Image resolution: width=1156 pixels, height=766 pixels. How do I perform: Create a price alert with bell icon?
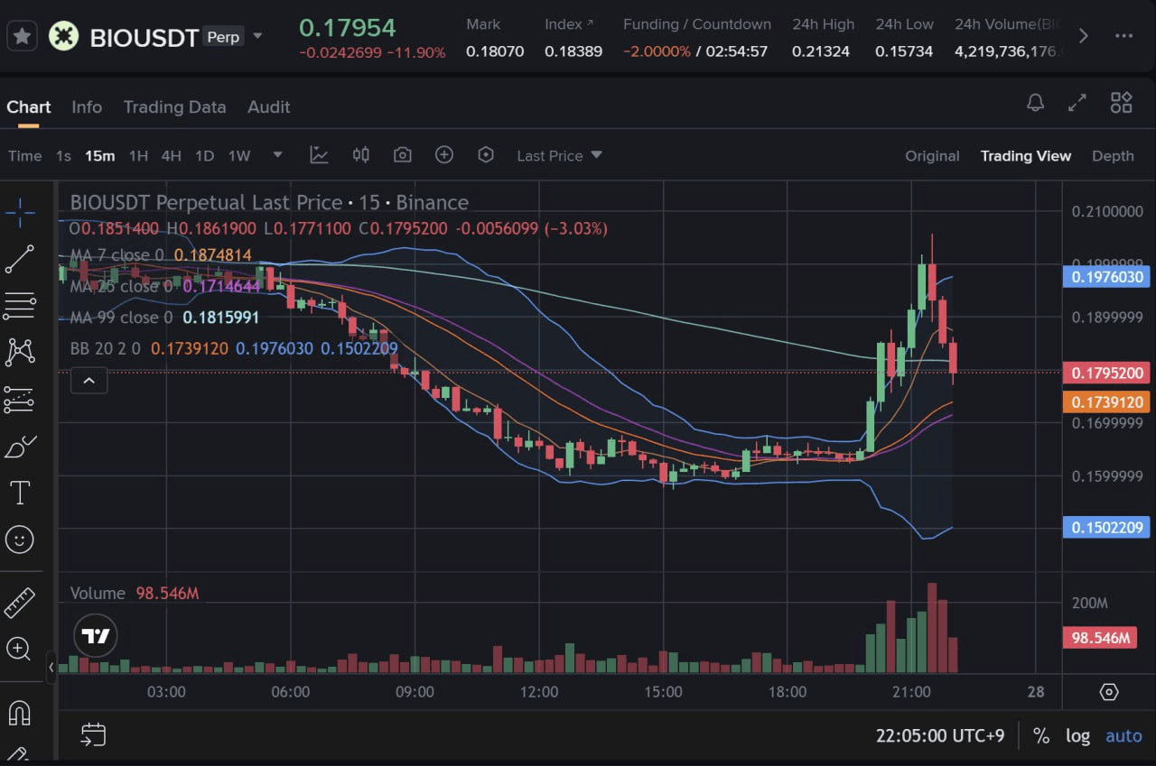1036,103
